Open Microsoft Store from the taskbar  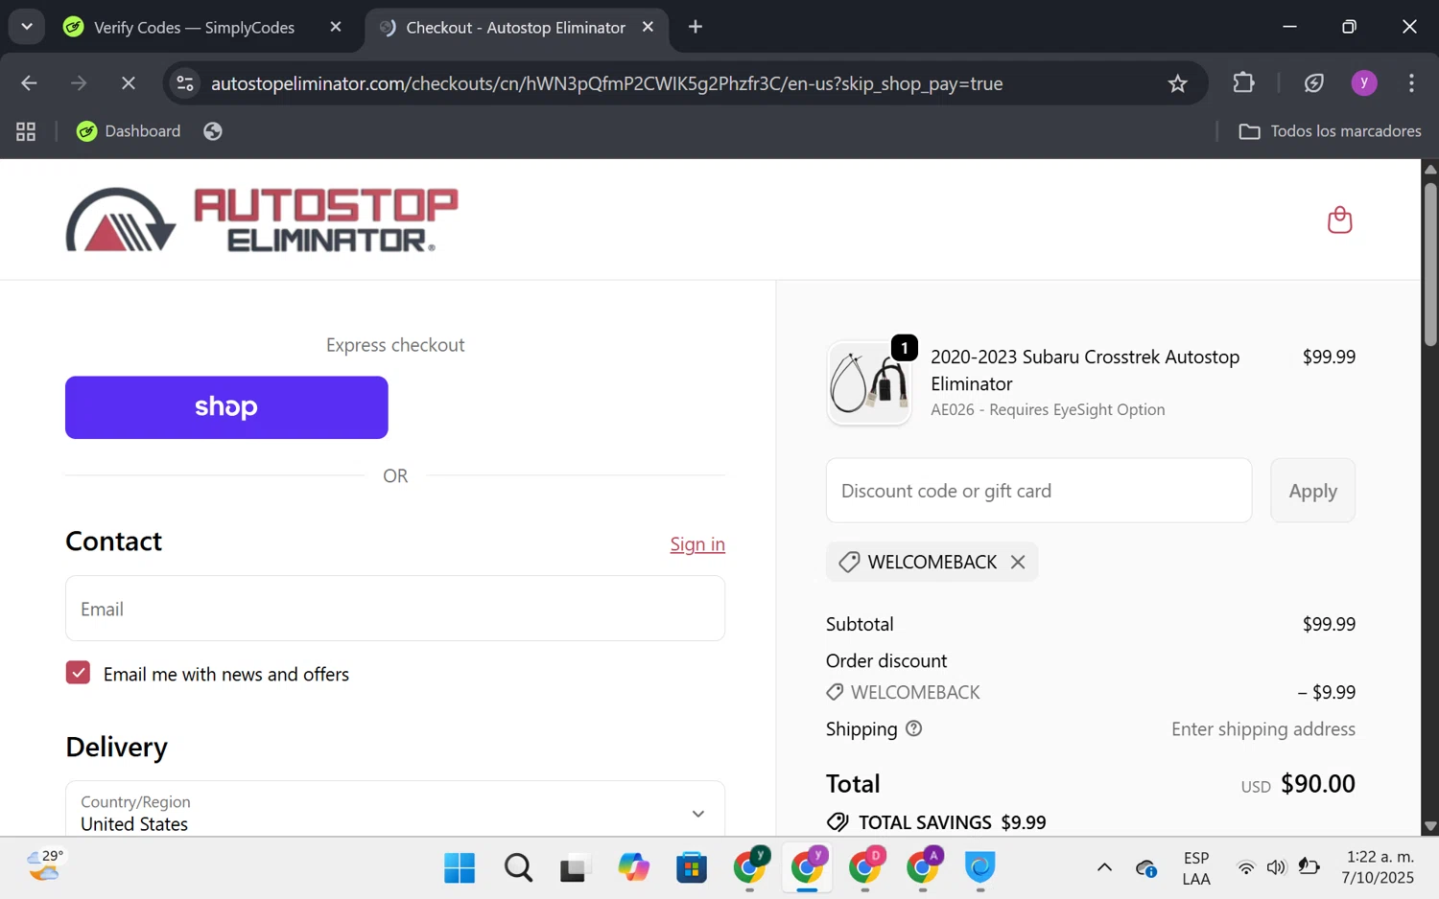pos(691,868)
